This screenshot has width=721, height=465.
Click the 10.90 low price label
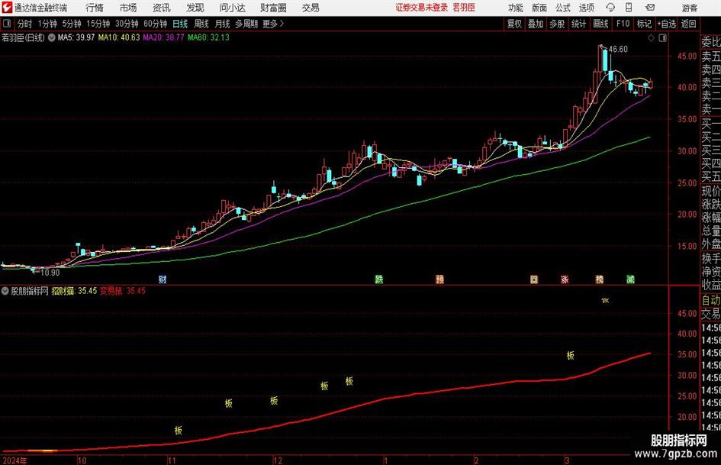(50, 273)
